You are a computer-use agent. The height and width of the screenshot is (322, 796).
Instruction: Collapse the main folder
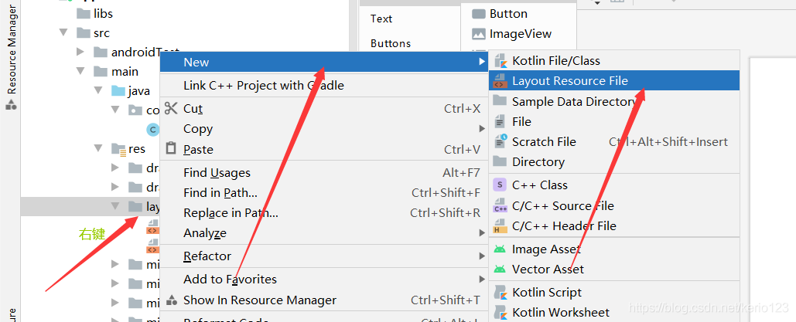coord(80,71)
